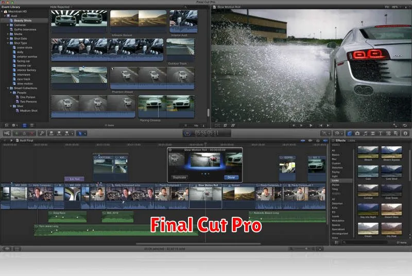Collapse the Shot Type folder
Viewport: 412px width, 276px height.
click(8, 43)
